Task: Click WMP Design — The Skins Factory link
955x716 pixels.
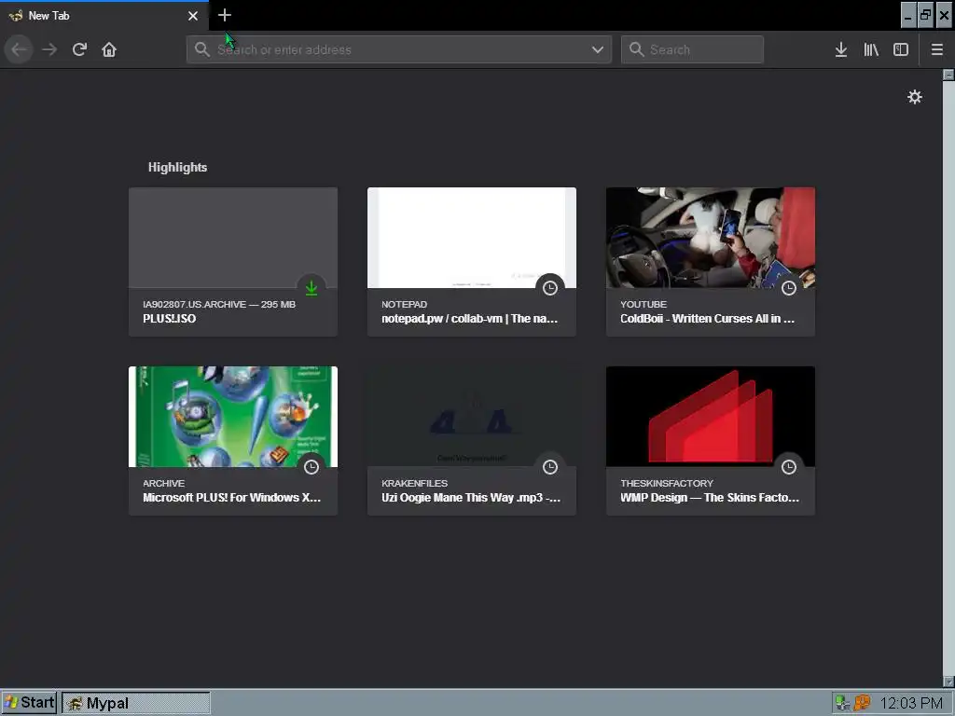Action: tap(710, 498)
